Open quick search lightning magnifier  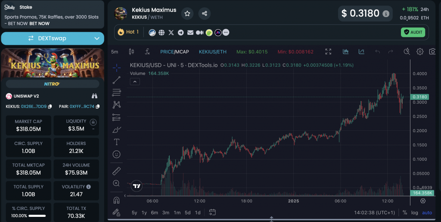coord(407,51)
